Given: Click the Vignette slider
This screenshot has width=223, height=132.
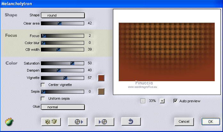Looking at the screenshot, I should coord(62,78).
